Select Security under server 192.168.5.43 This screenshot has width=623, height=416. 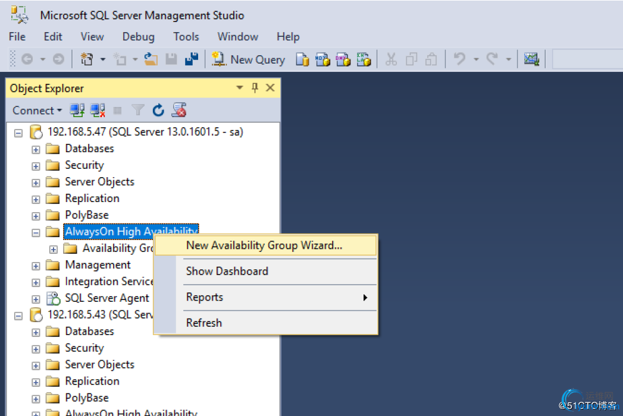(84, 348)
